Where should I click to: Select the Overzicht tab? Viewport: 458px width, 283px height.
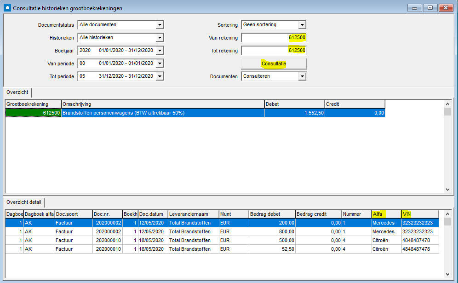[17, 92]
